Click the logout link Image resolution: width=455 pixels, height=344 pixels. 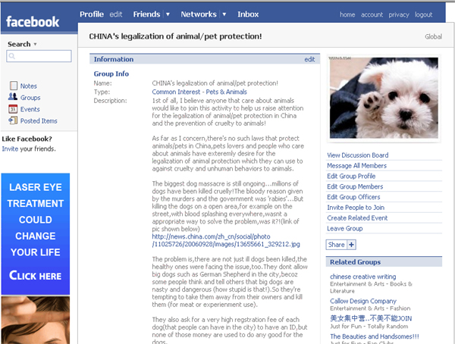point(423,14)
